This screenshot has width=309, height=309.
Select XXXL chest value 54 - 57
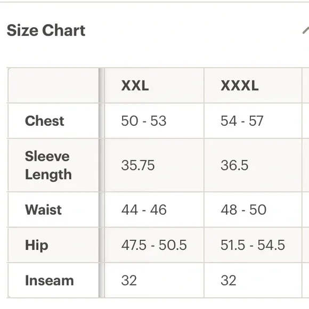click(242, 121)
